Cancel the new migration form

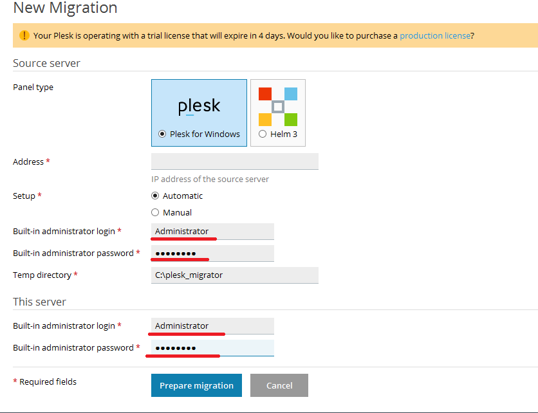coord(279,385)
